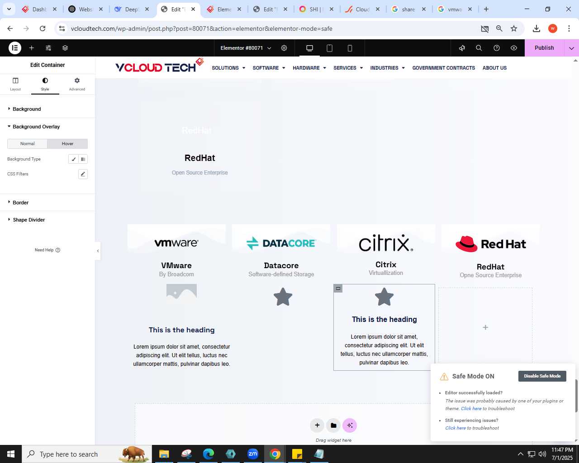Open SOLUTIONS menu dropdown
Viewport: 579px width, 463px height.
point(228,68)
